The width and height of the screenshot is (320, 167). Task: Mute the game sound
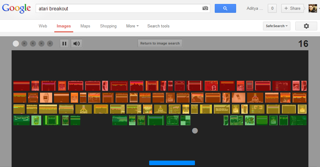tap(77, 44)
